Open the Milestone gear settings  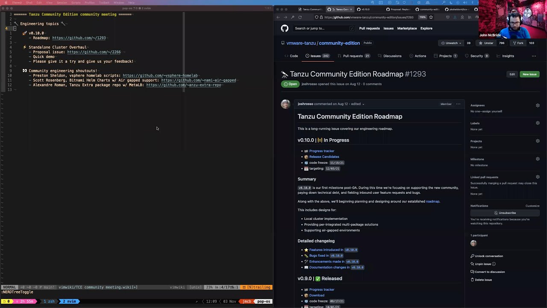click(538, 159)
